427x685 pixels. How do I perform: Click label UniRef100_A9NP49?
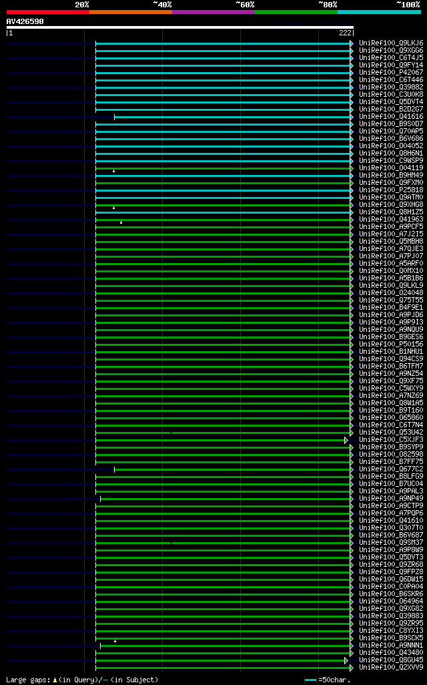(x=391, y=499)
